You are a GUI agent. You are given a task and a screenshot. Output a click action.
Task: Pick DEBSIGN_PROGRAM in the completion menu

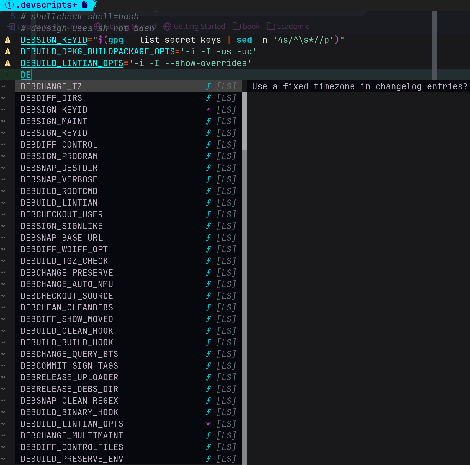129,156
